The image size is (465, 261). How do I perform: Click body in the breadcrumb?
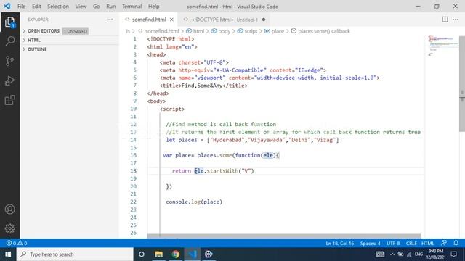point(224,31)
